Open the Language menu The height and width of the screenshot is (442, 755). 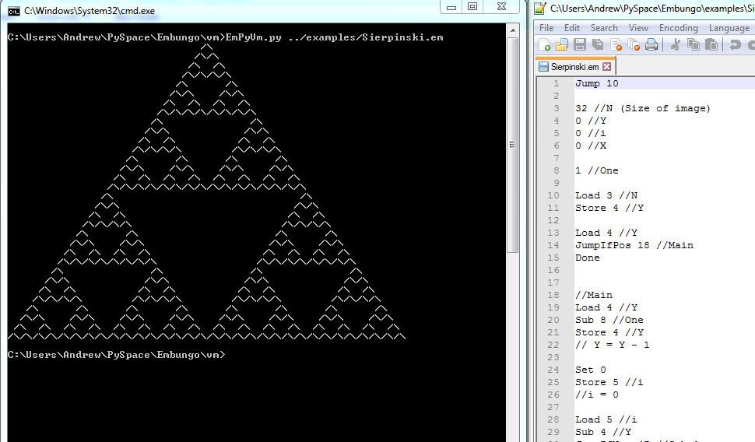click(729, 28)
